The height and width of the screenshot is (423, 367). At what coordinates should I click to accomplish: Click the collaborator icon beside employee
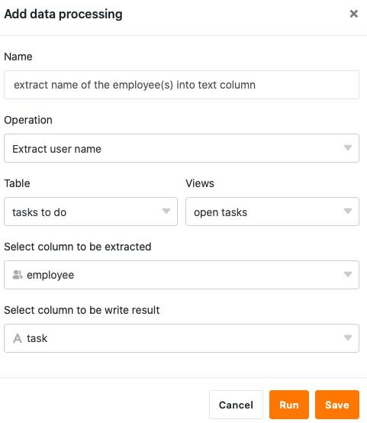(x=18, y=275)
